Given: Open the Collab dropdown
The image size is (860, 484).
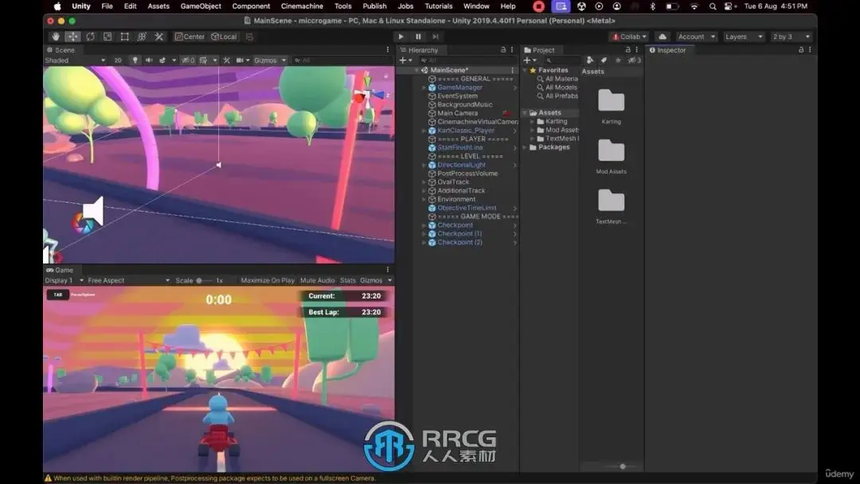Looking at the screenshot, I should [629, 37].
